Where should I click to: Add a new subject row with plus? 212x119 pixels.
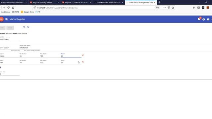(x=1, y=67)
